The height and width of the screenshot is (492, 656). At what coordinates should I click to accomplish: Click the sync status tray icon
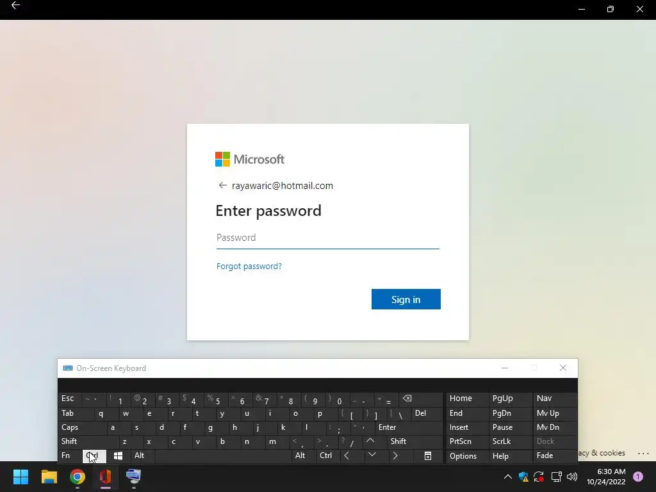539,477
